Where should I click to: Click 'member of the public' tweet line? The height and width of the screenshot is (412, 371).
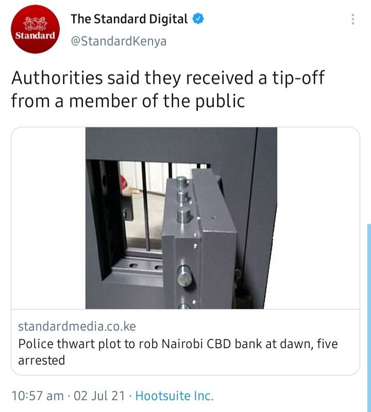157,101
